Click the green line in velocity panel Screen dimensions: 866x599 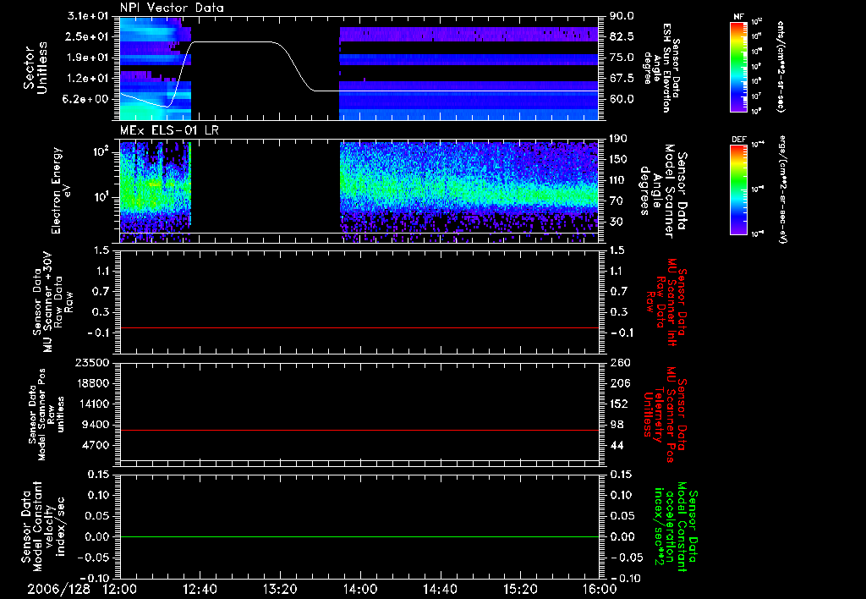pos(359,536)
